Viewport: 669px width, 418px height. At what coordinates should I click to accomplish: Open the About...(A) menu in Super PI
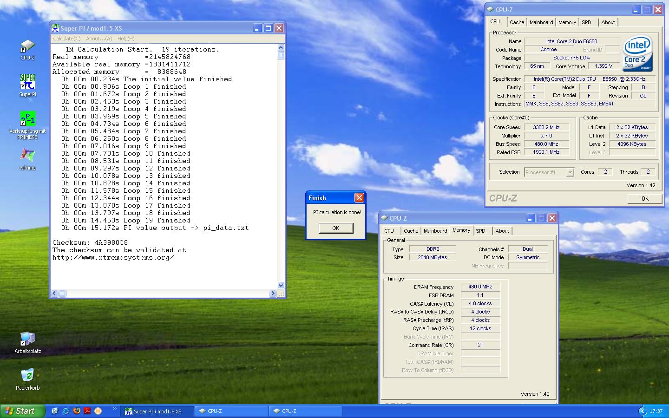99,39
